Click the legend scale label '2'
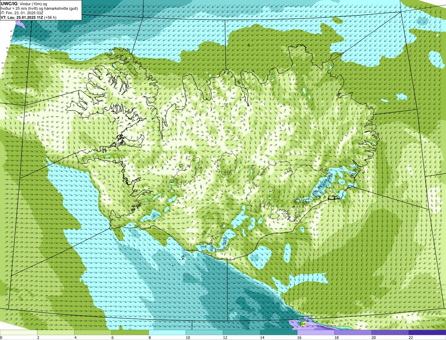This screenshot has width=446, height=340. click(x=38, y=338)
